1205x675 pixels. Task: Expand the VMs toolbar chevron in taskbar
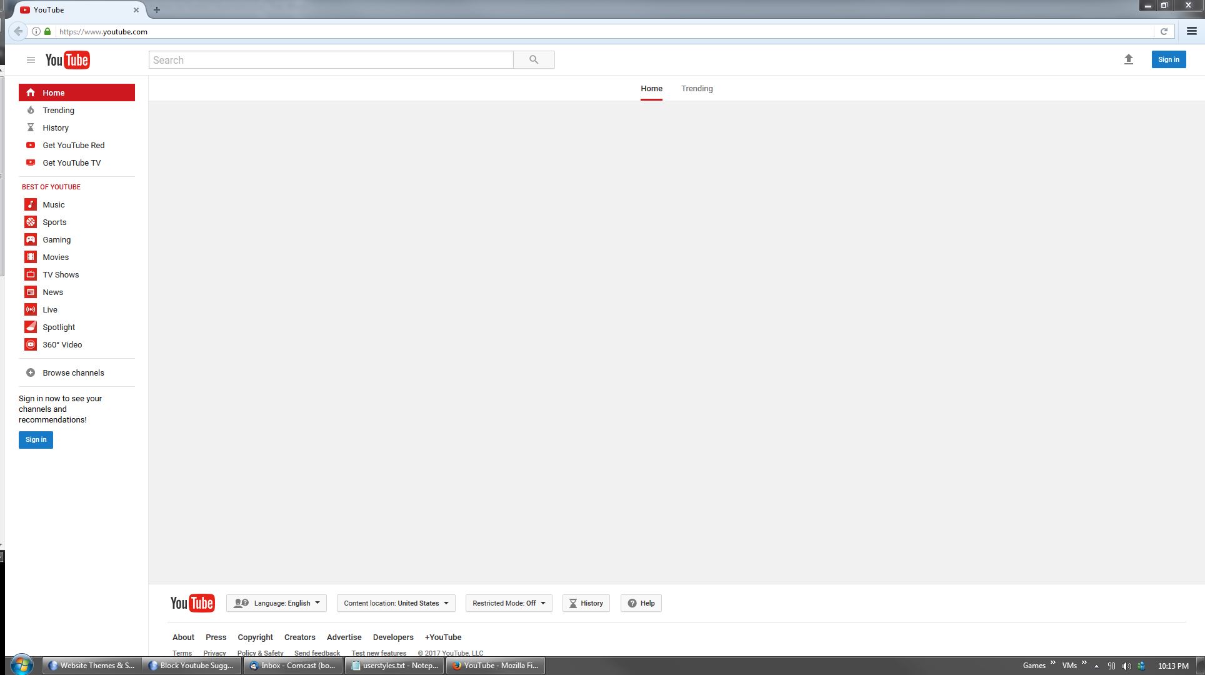click(x=1084, y=662)
